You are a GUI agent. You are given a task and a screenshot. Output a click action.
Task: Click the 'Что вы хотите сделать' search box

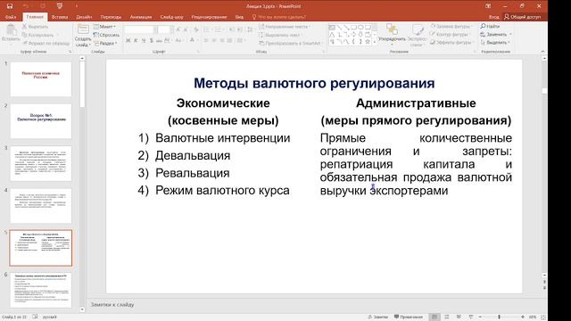[279, 17]
